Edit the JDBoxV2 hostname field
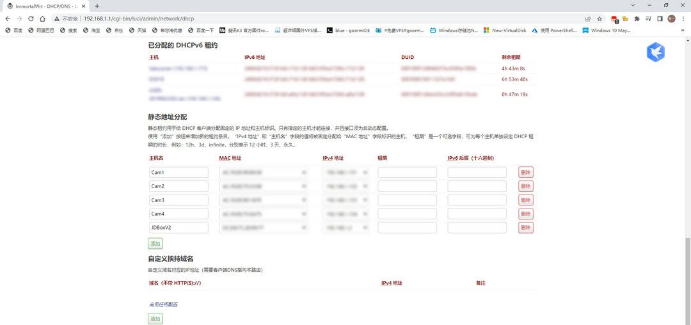Image resolution: width=691 pixels, height=325 pixels. click(179, 228)
